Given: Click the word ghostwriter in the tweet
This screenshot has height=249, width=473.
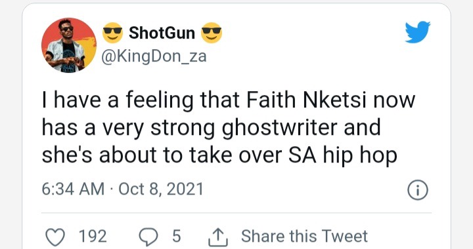Looking at the screenshot, I should click(280, 128).
